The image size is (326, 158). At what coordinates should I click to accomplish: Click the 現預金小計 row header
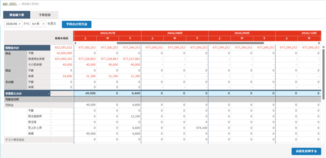pyautogui.click(x=27, y=47)
